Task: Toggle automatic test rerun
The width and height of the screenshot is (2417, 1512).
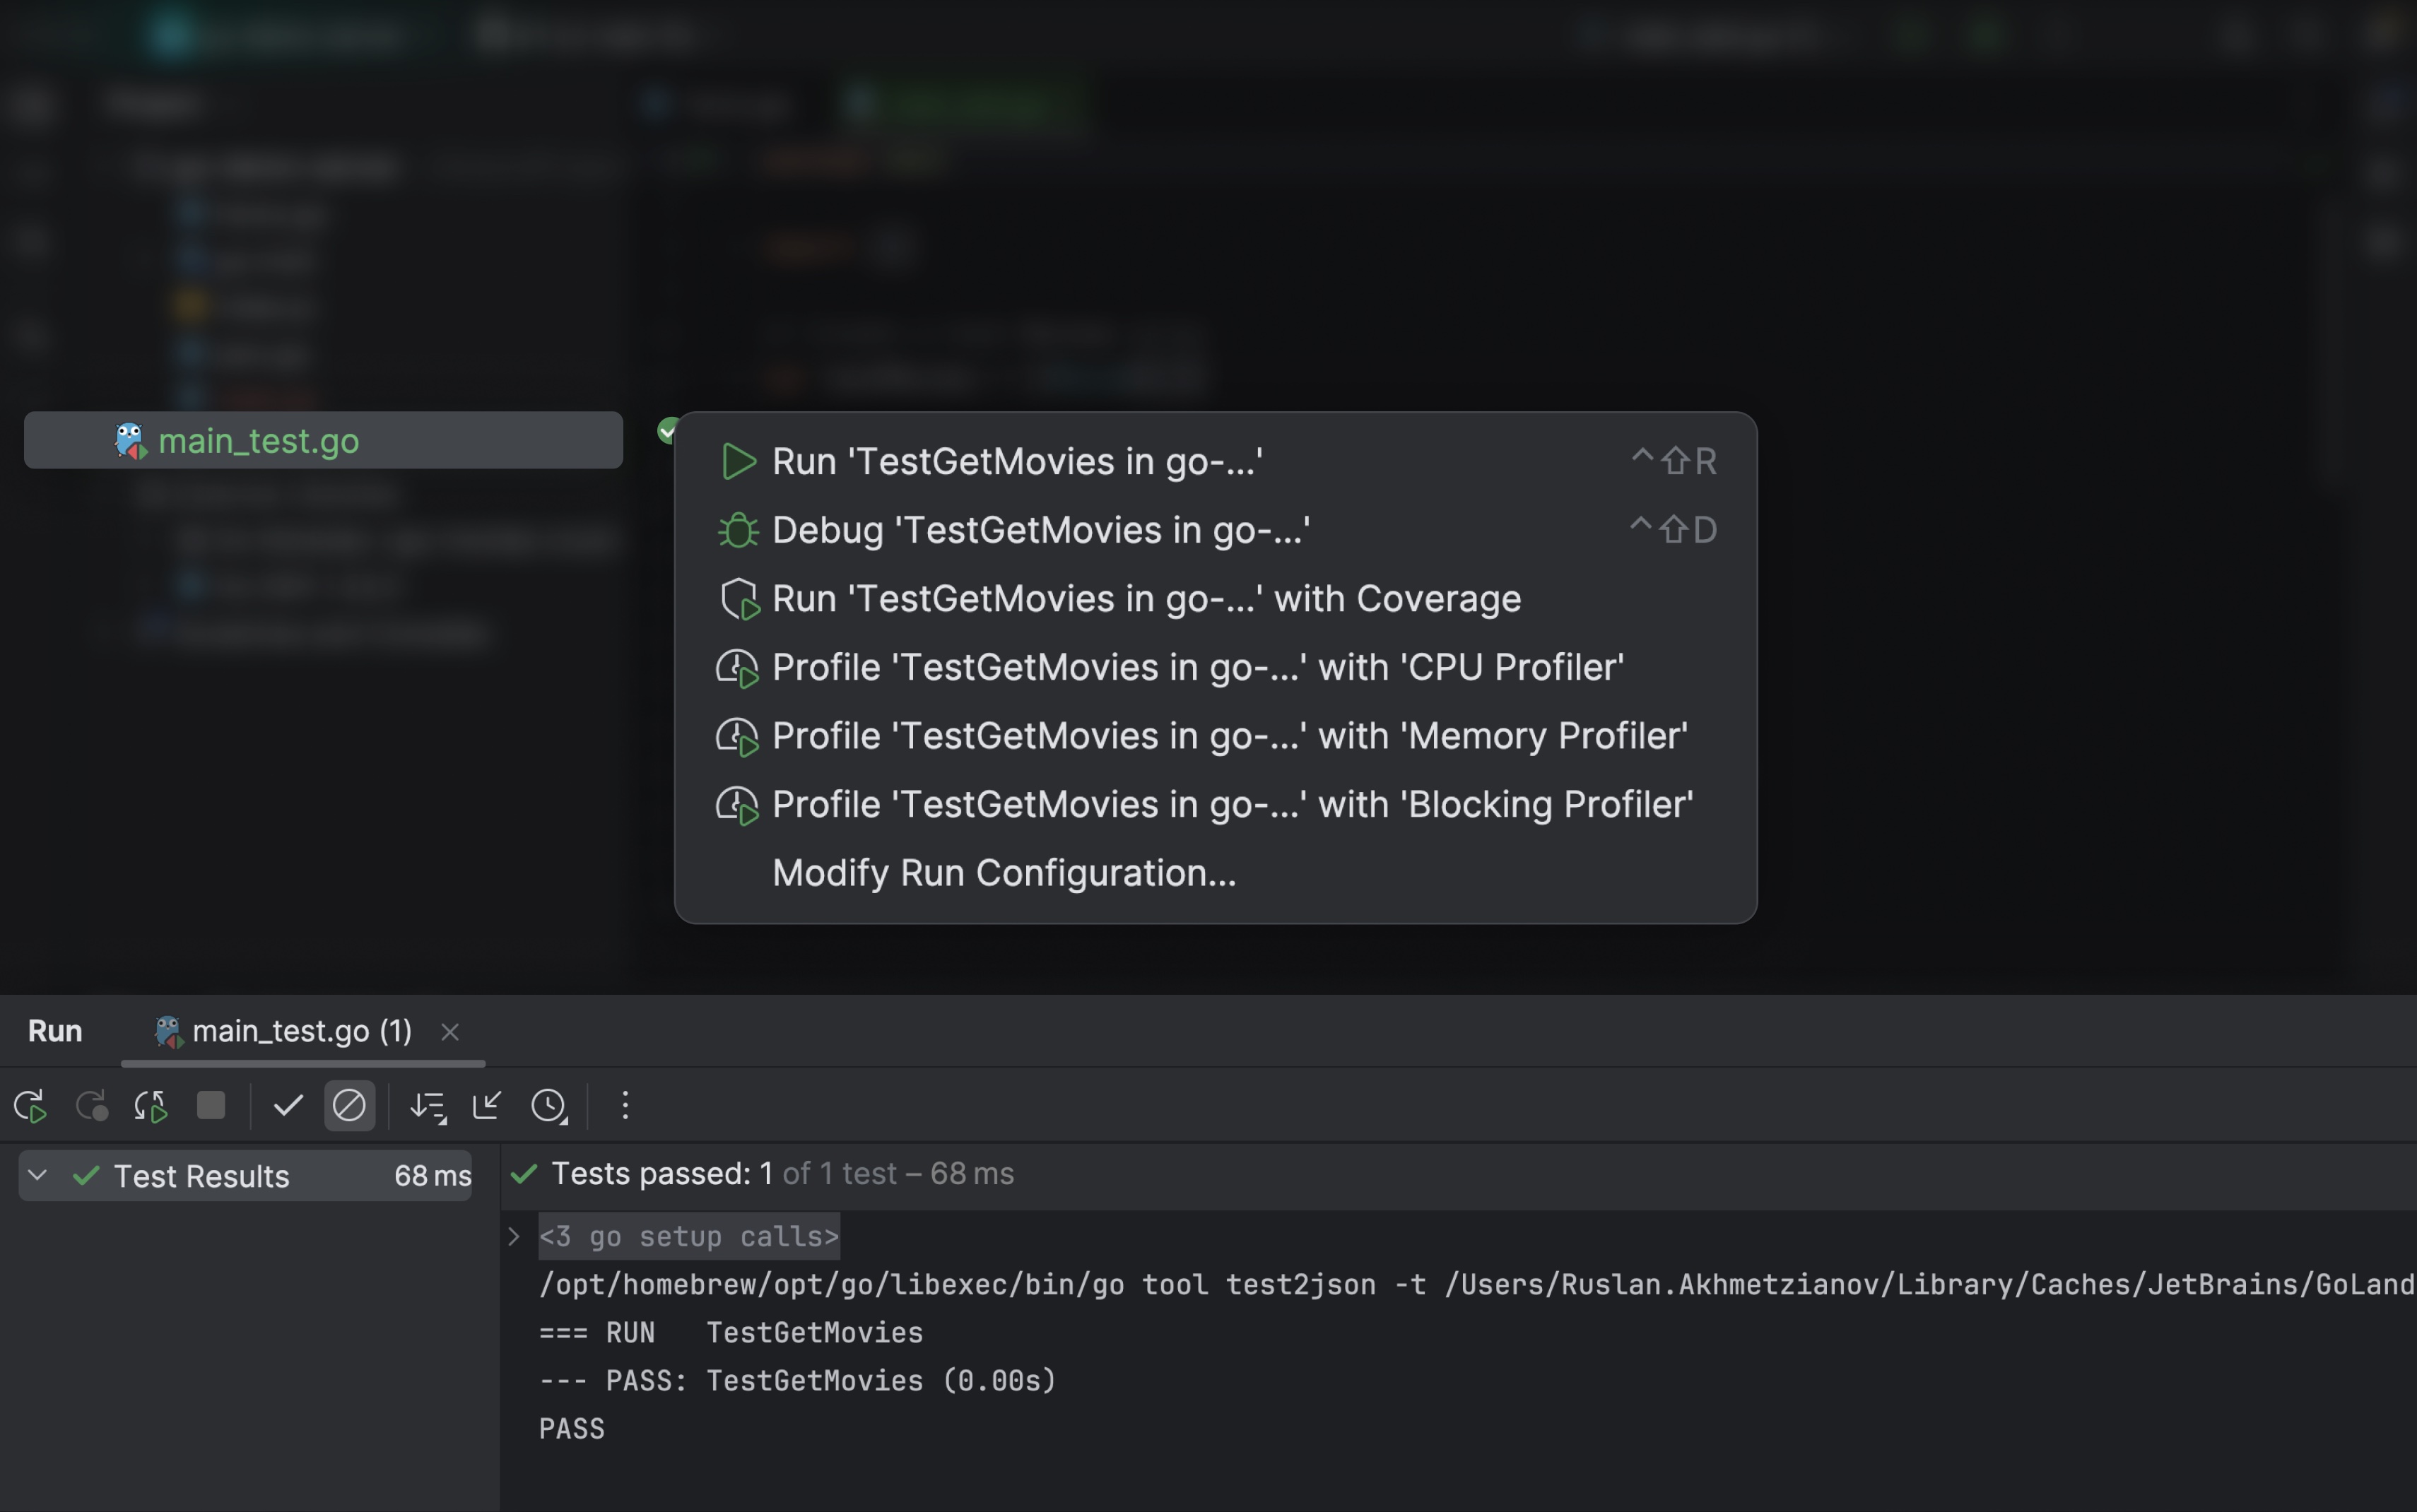Action: [151, 1106]
